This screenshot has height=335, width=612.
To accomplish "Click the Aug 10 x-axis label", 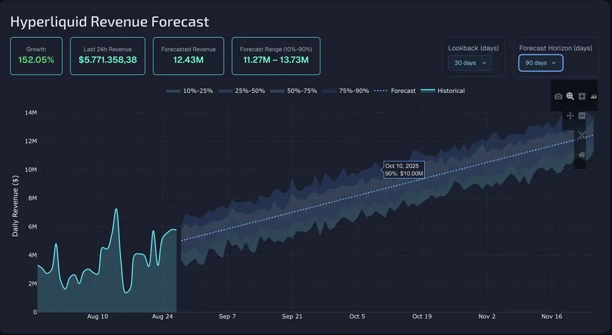I will [97, 316].
